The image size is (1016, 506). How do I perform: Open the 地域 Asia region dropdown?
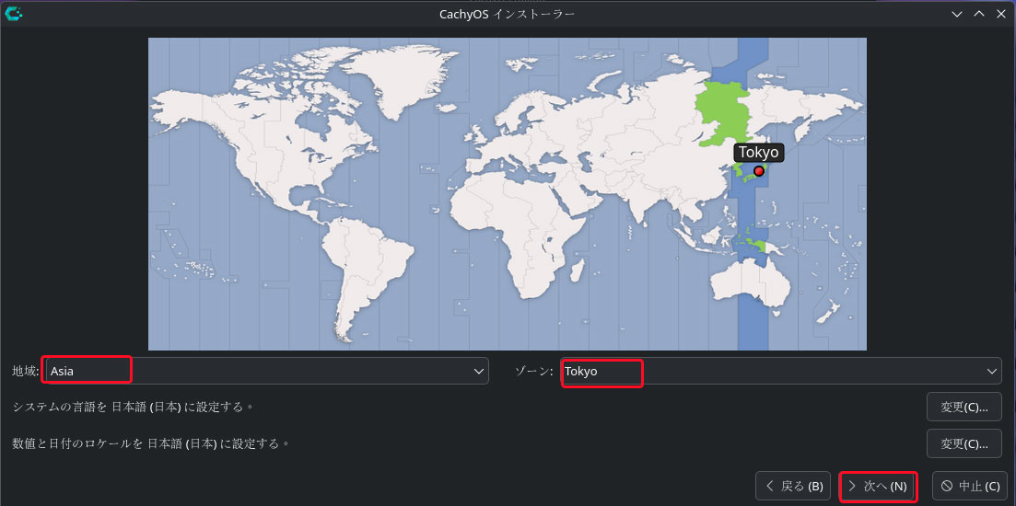(x=267, y=372)
